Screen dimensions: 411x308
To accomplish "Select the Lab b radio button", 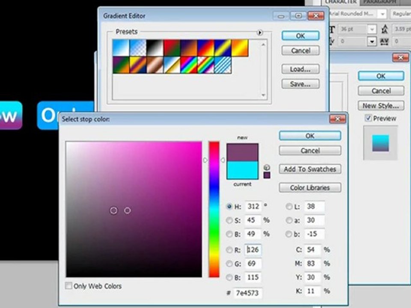I will point(289,234).
